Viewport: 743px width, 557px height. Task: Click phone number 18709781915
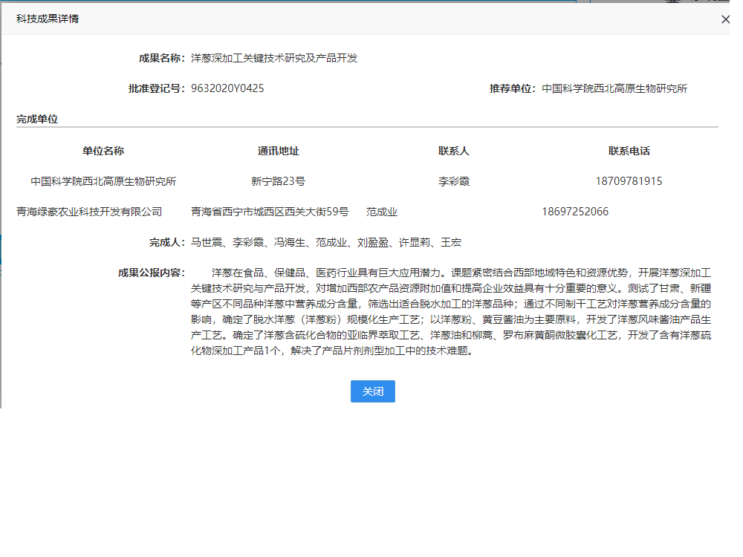pyautogui.click(x=629, y=181)
